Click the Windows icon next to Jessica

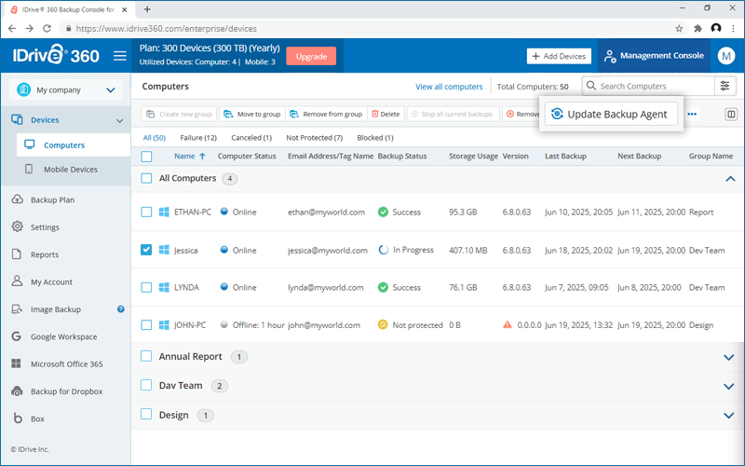[164, 250]
